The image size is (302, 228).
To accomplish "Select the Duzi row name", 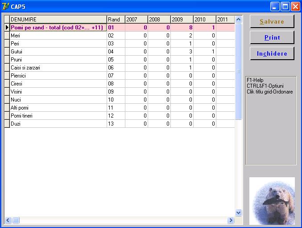I will point(58,124).
